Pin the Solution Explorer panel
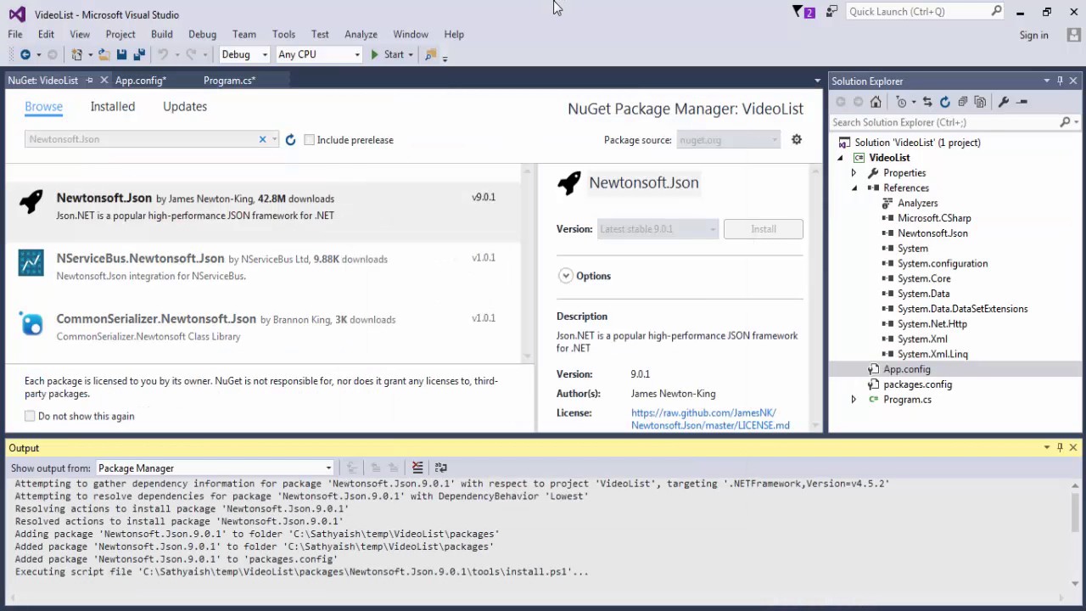1086x611 pixels. pos(1060,81)
